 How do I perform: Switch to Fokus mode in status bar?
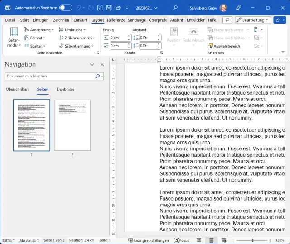[181, 240]
